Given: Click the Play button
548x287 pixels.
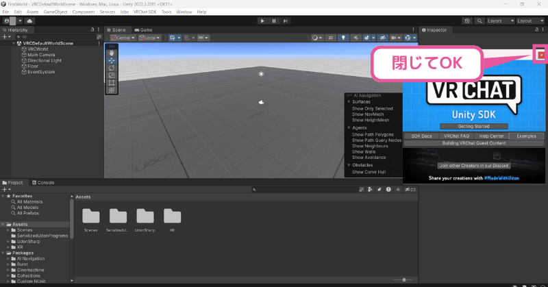Looking at the screenshot, I should click(262, 21).
